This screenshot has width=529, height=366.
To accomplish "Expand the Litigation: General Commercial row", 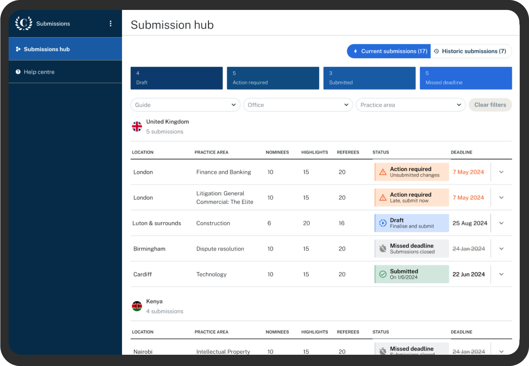I will (x=501, y=198).
